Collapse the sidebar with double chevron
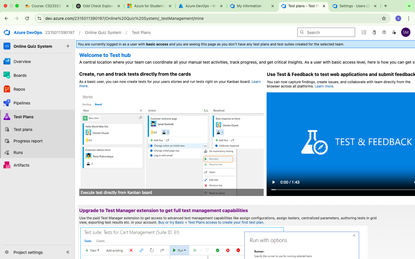The width and height of the screenshot is (415, 259). [68, 252]
